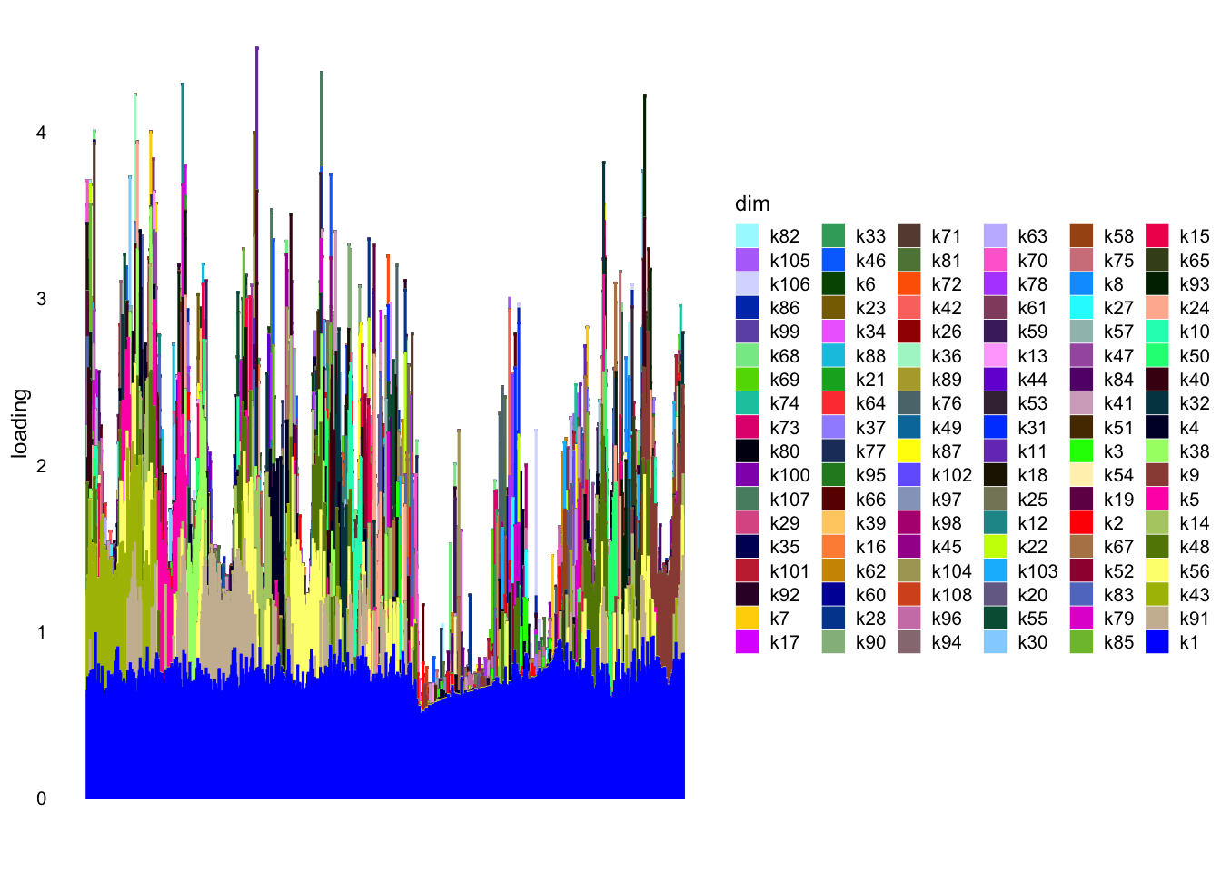Click the bright green k3 swatch
This screenshot has height=872, width=1221.
(1081, 451)
